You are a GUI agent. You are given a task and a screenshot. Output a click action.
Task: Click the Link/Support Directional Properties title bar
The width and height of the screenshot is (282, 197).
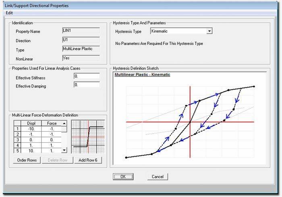click(x=140, y=6)
